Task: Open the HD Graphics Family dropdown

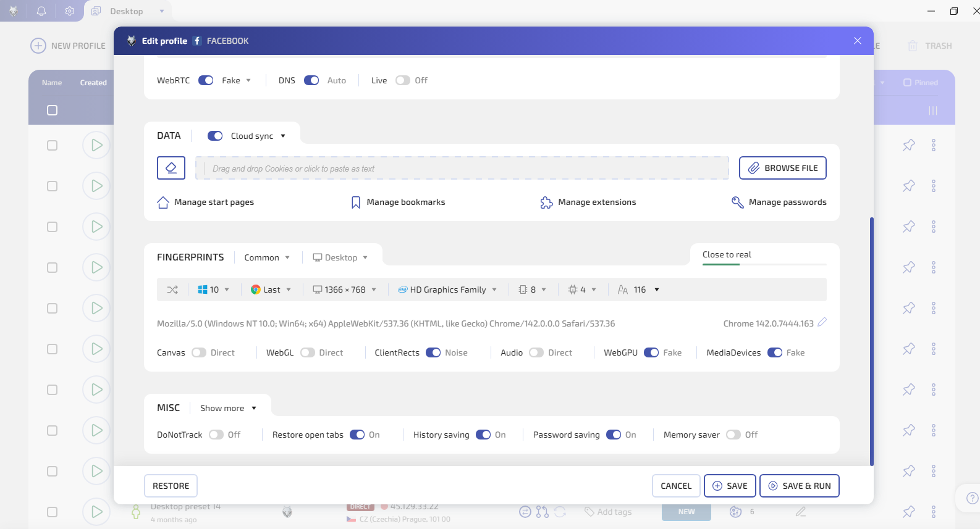Action: coord(447,289)
